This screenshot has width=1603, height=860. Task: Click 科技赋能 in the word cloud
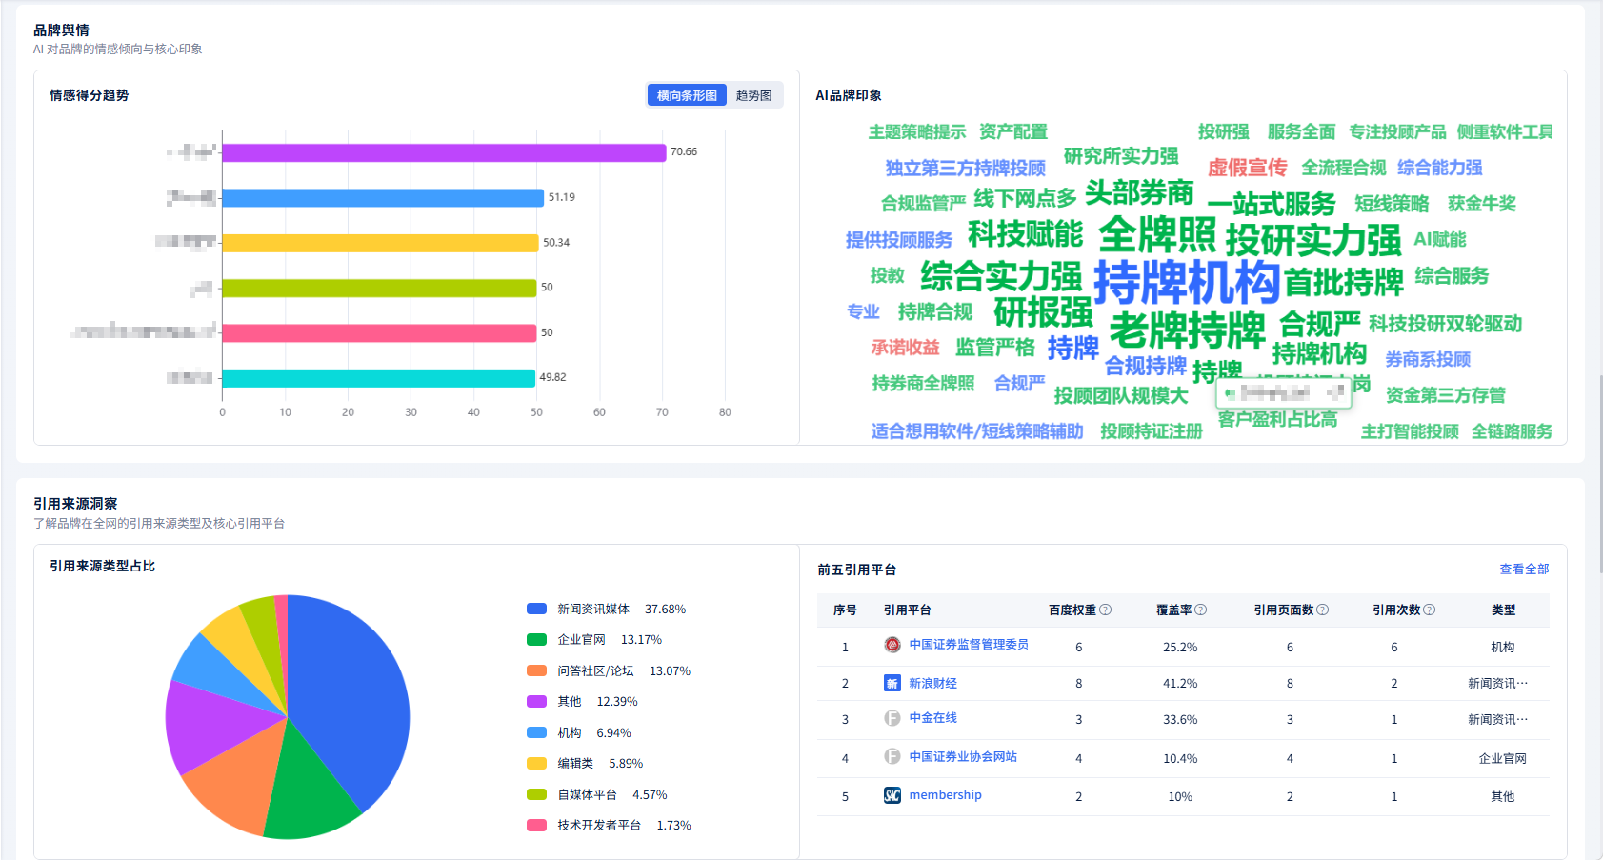coord(1026,234)
